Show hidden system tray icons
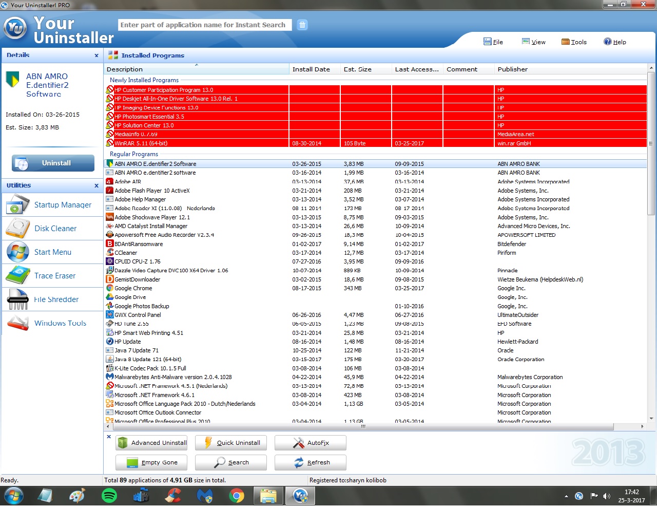657x526 pixels. pyautogui.click(x=566, y=496)
